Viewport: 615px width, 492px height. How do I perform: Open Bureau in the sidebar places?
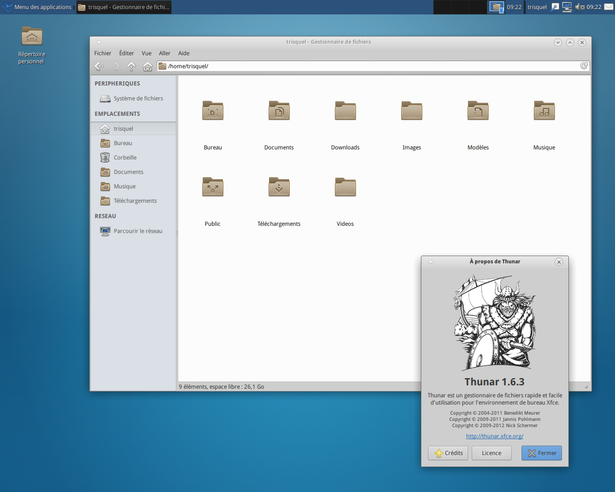click(133, 143)
